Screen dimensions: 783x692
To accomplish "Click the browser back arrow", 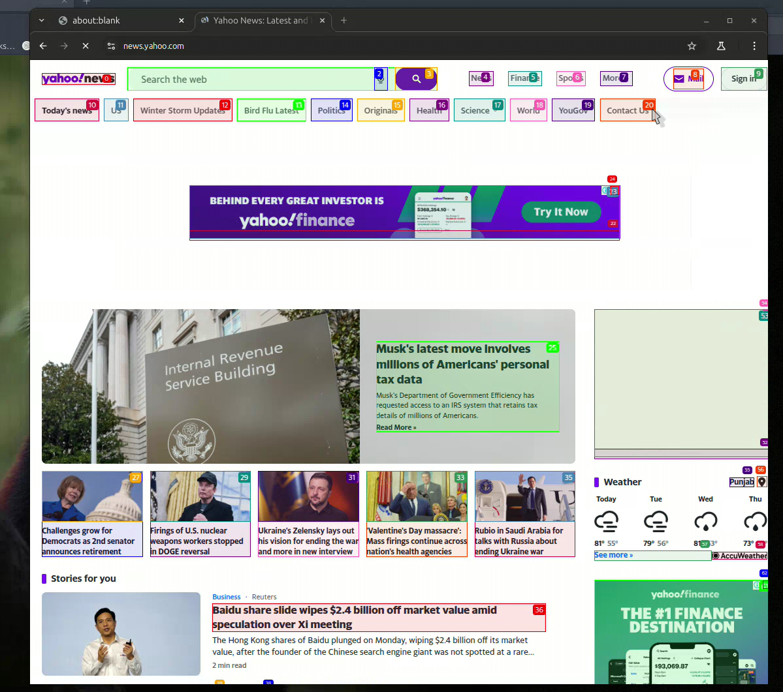I will pyautogui.click(x=44, y=46).
